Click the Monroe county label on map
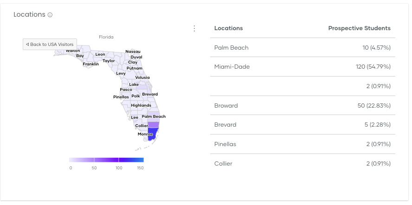The height and width of the screenshot is (205, 412). click(145, 135)
